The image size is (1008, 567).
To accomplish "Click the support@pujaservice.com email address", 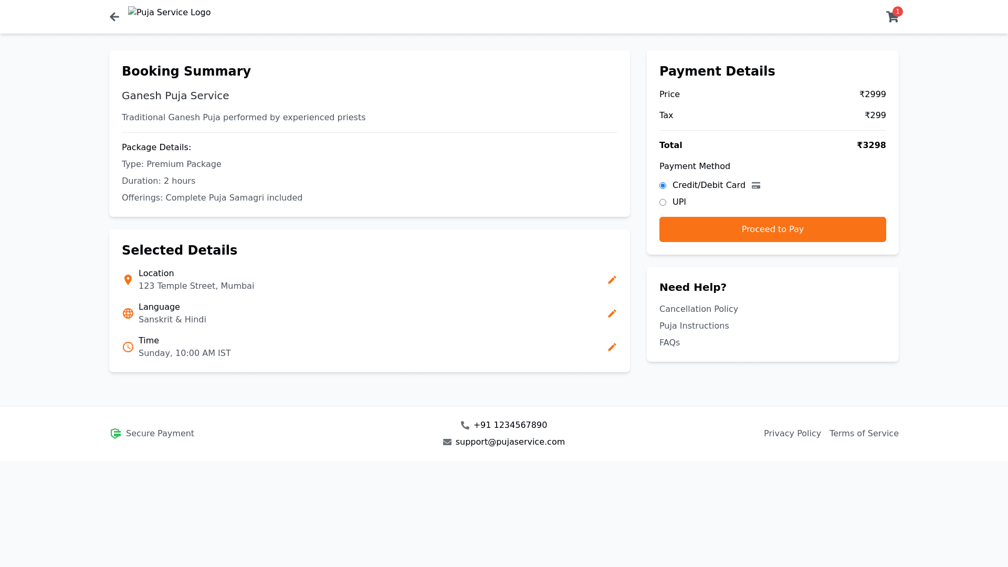I will click(510, 442).
